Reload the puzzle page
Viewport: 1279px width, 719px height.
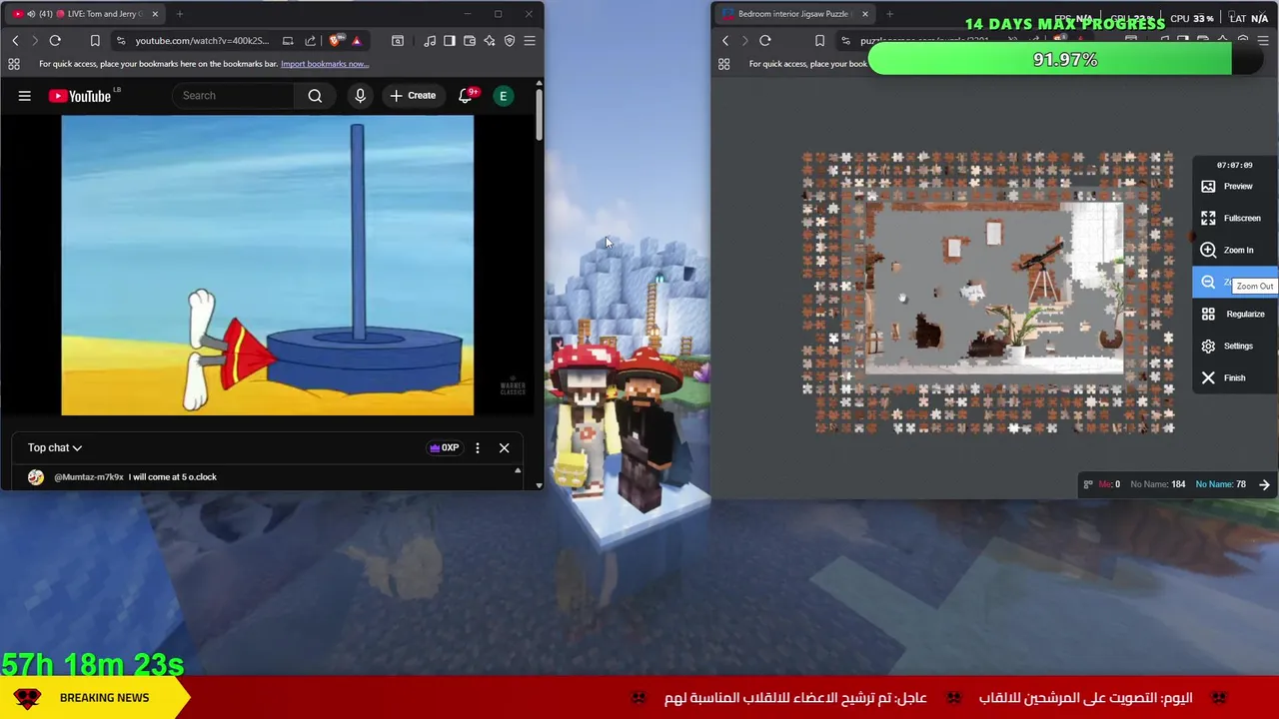(765, 41)
